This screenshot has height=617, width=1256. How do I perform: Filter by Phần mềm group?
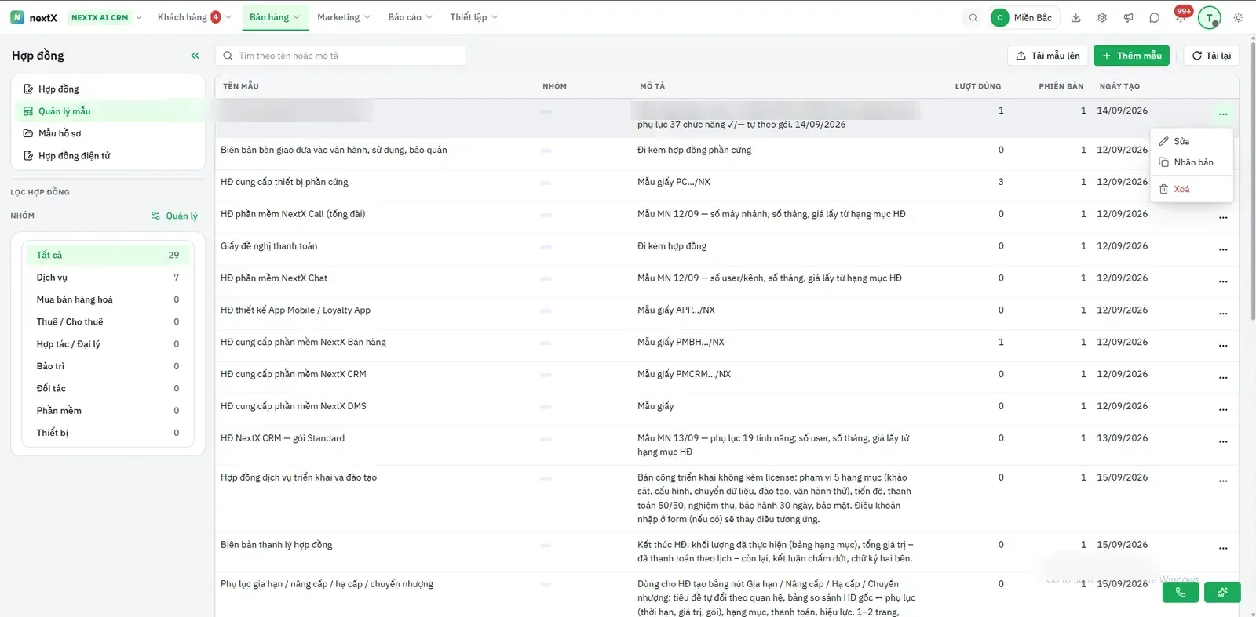click(x=108, y=411)
